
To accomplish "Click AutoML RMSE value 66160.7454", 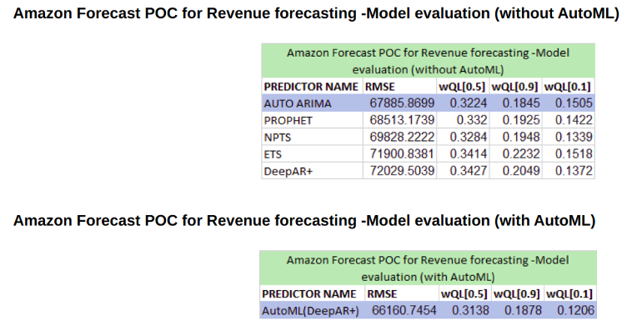I will point(404,310).
